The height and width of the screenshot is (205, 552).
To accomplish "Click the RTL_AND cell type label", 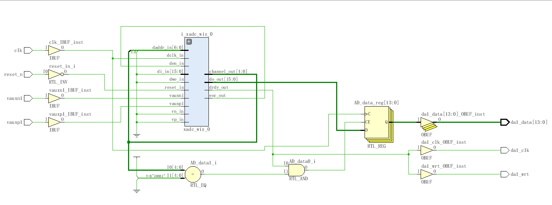I will pos(299,179).
